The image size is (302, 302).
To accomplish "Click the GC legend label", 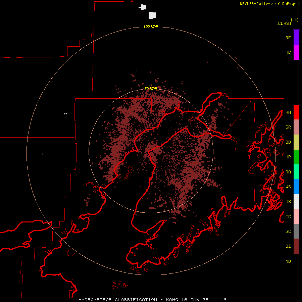I will (x=288, y=232).
